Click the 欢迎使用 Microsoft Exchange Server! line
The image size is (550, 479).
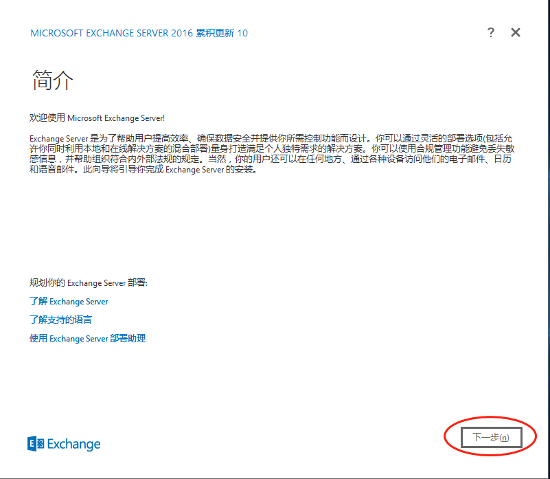(x=98, y=118)
